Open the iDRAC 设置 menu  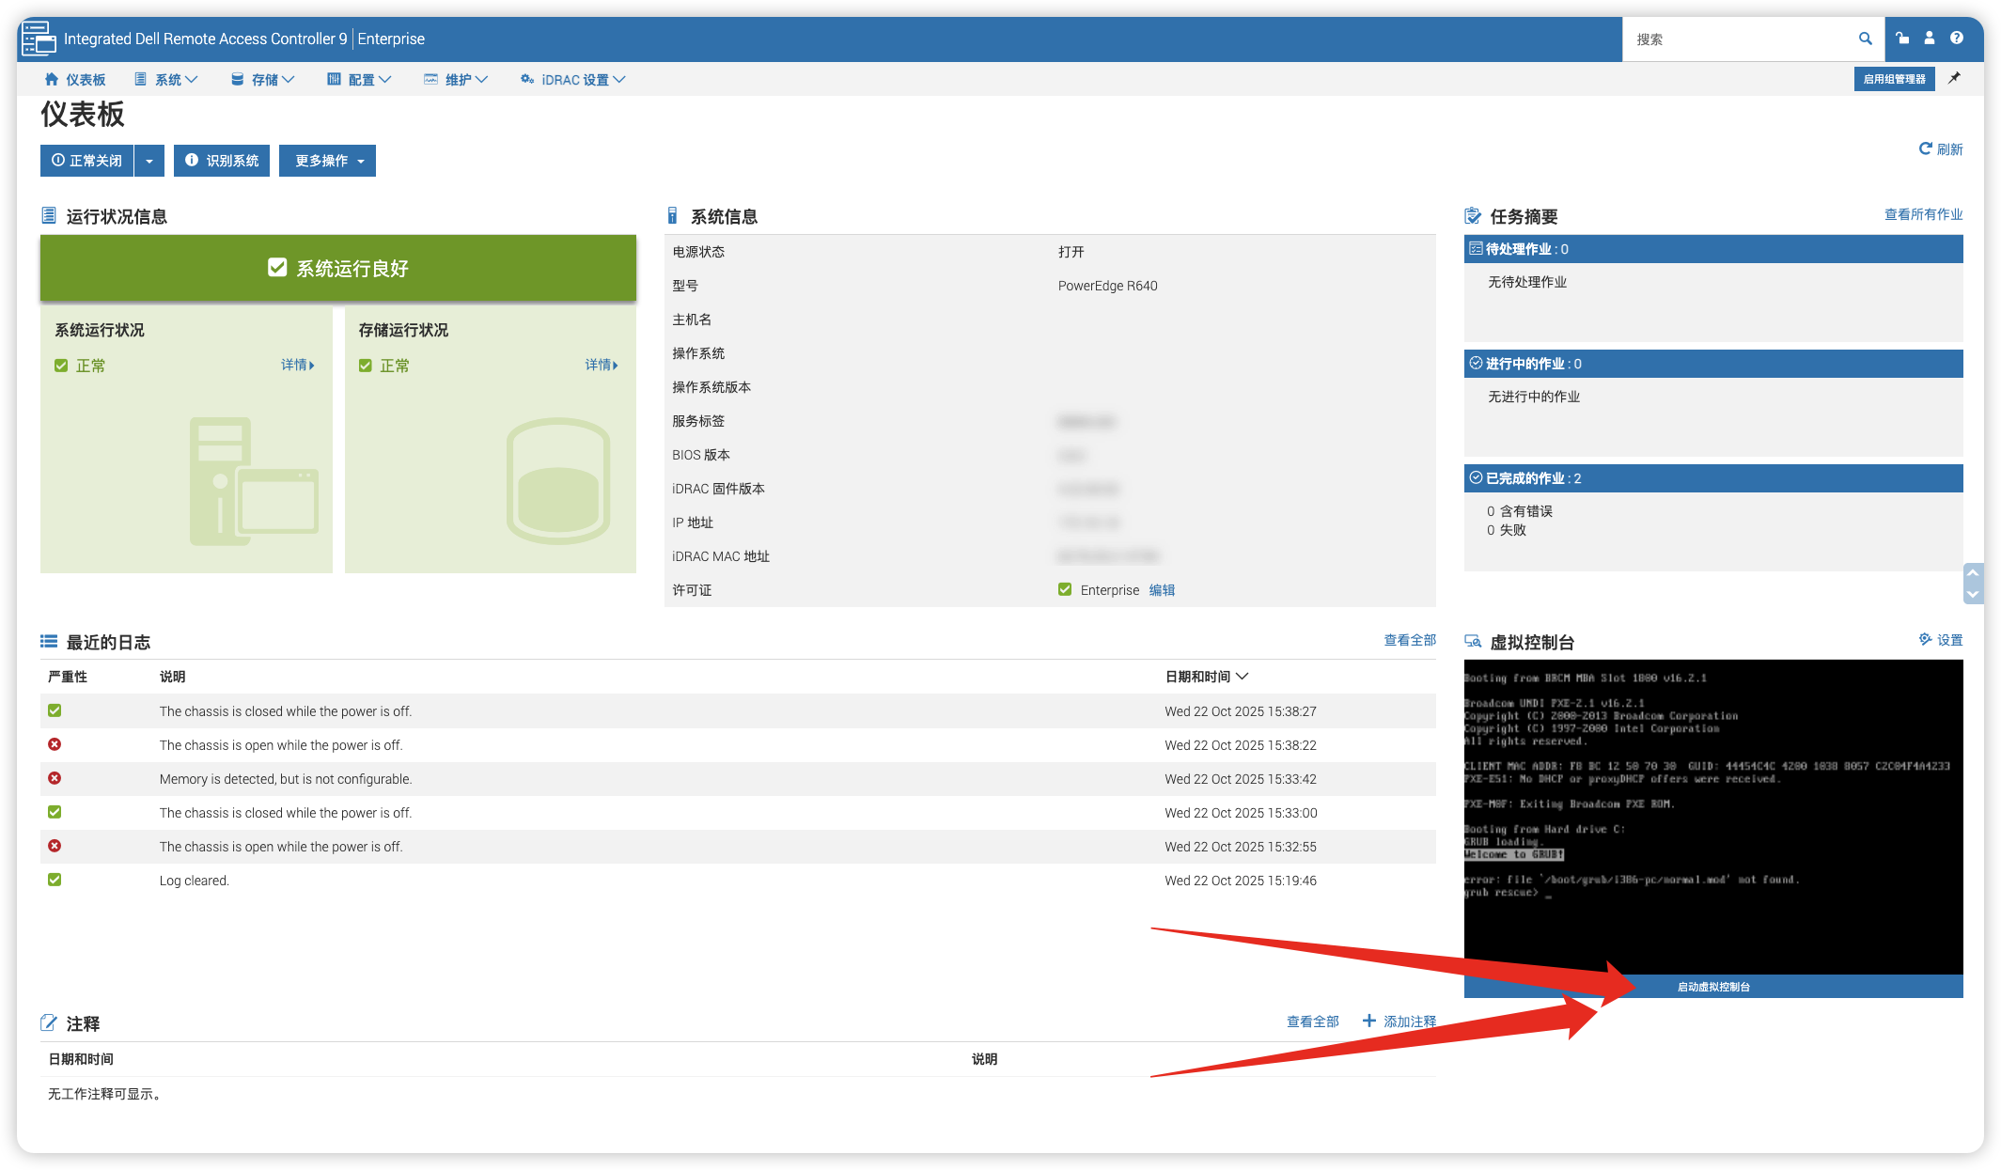(572, 80)
